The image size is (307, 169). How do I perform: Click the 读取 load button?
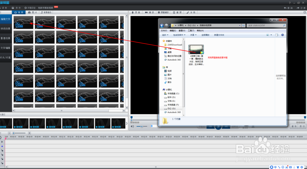point(3,8)
